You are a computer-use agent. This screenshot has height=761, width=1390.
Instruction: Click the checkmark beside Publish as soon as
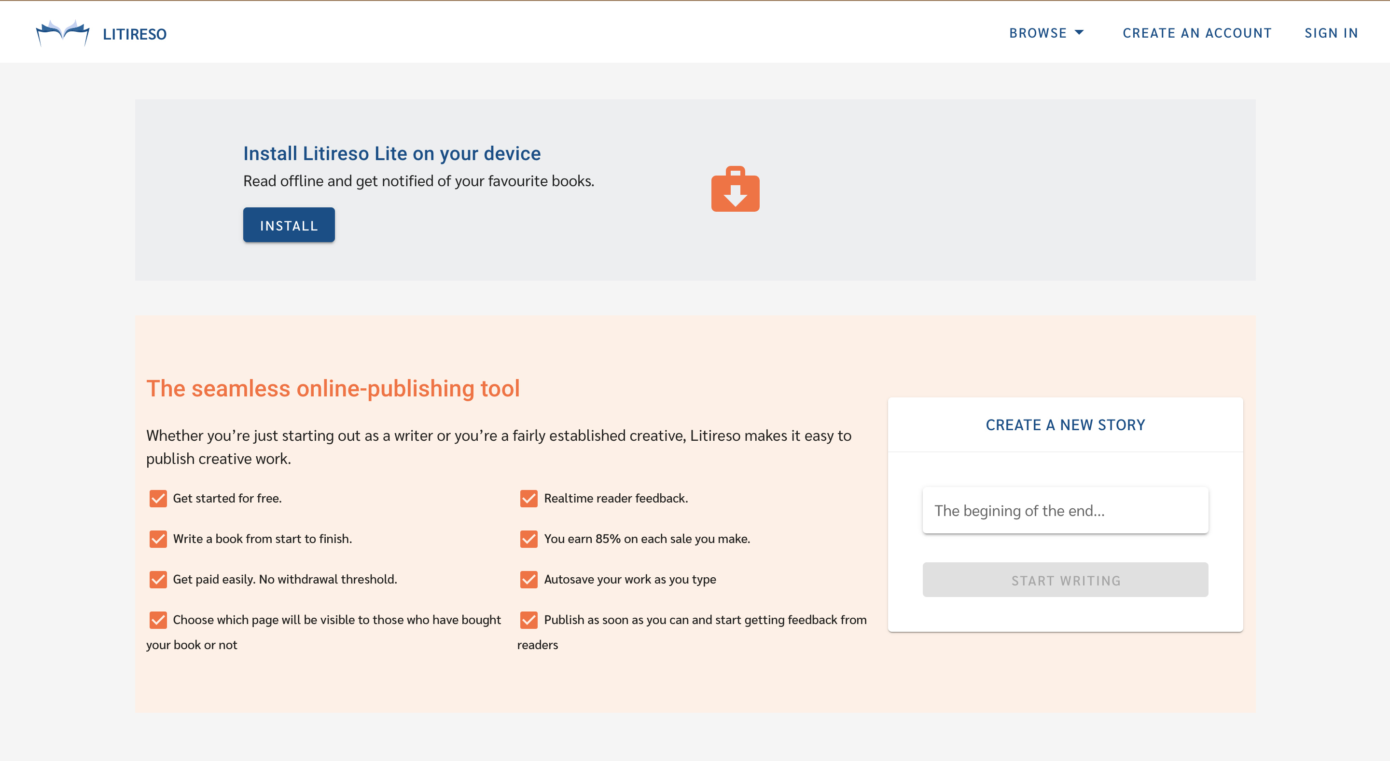click(x=529, y=620)
